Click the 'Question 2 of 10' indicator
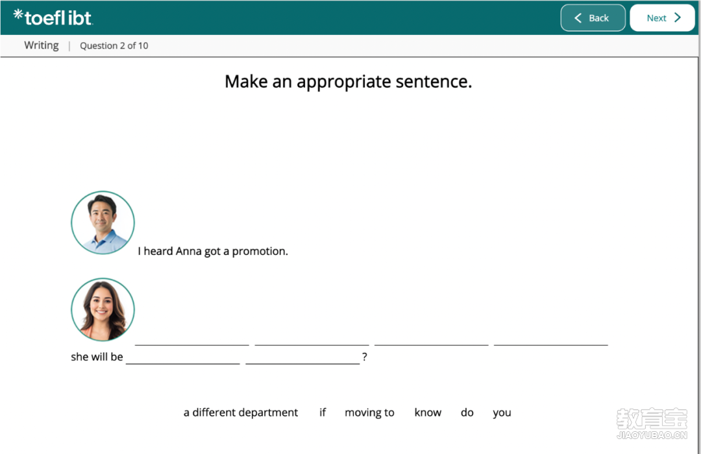Viewport: 701px width, 454px height. click(114, 45)
